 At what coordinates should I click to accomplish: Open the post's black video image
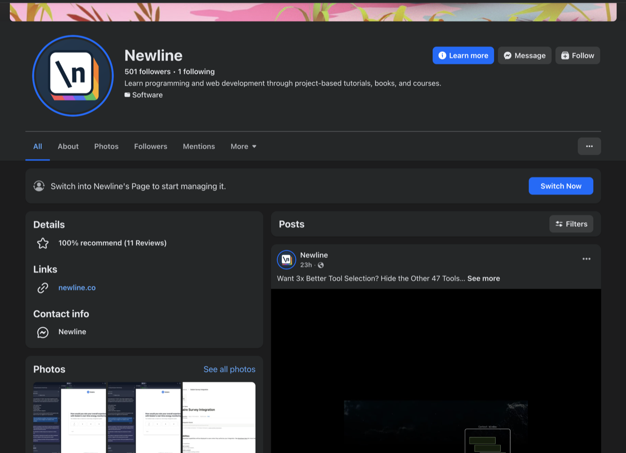pyautogui.click(x=436, y=371)
